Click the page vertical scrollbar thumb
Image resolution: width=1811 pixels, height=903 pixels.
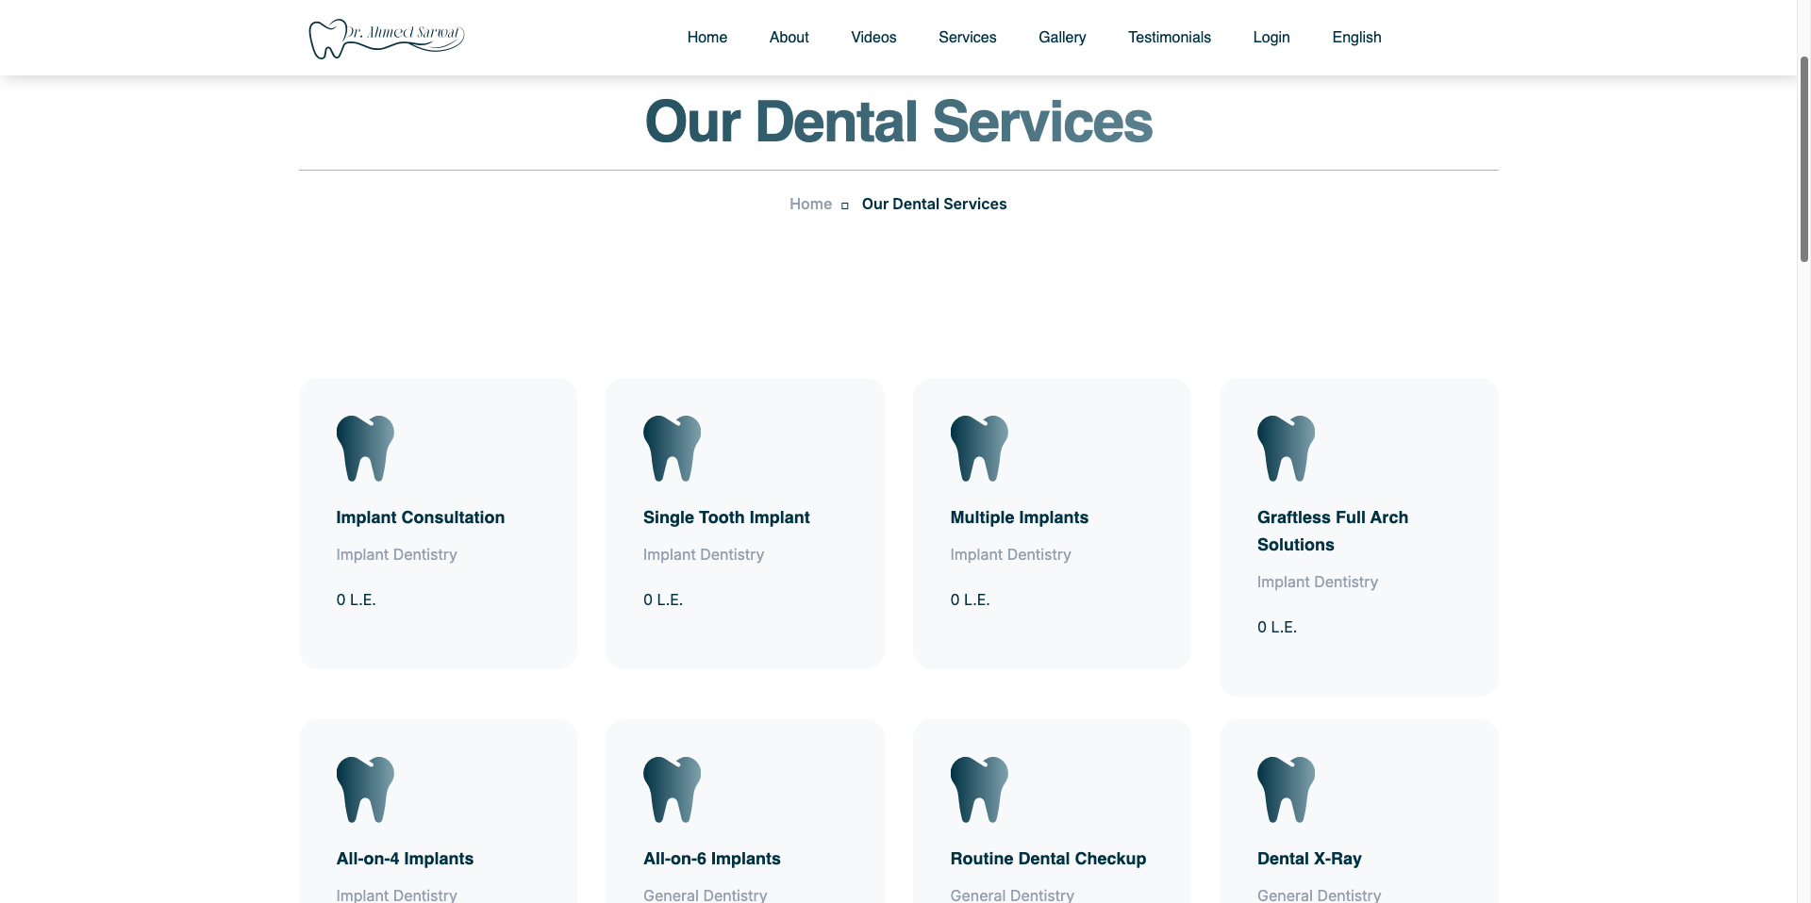pyautogui.click(x=1803, y=158)
